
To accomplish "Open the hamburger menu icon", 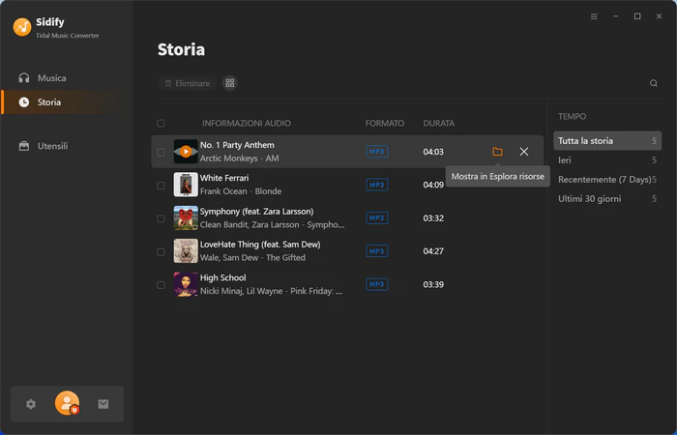I will [x=594, y=16].
